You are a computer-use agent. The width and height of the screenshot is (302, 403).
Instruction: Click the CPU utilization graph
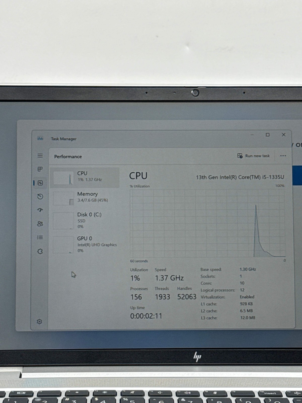click(x=208, y=223)
